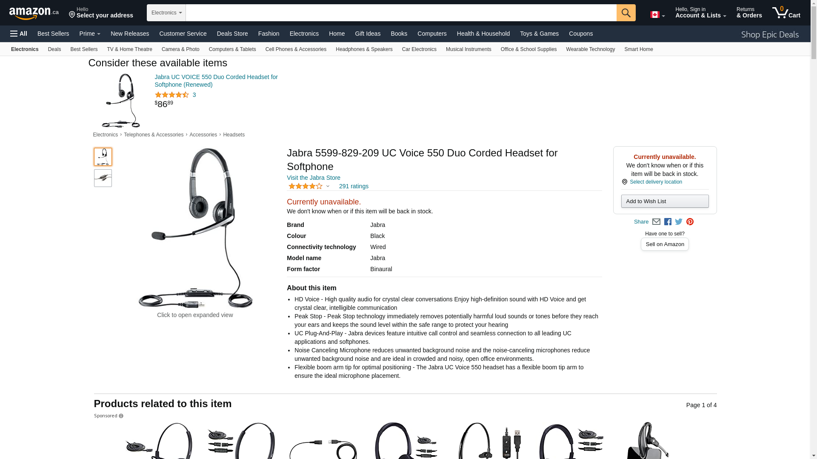Open Account & Lists dropdown
Viewport: 817px width, 459px height.
[700, 13]
